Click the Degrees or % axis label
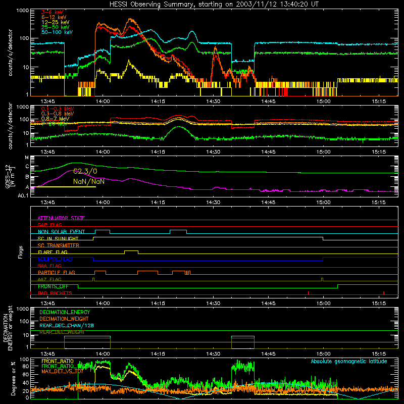 click(13, 378)
